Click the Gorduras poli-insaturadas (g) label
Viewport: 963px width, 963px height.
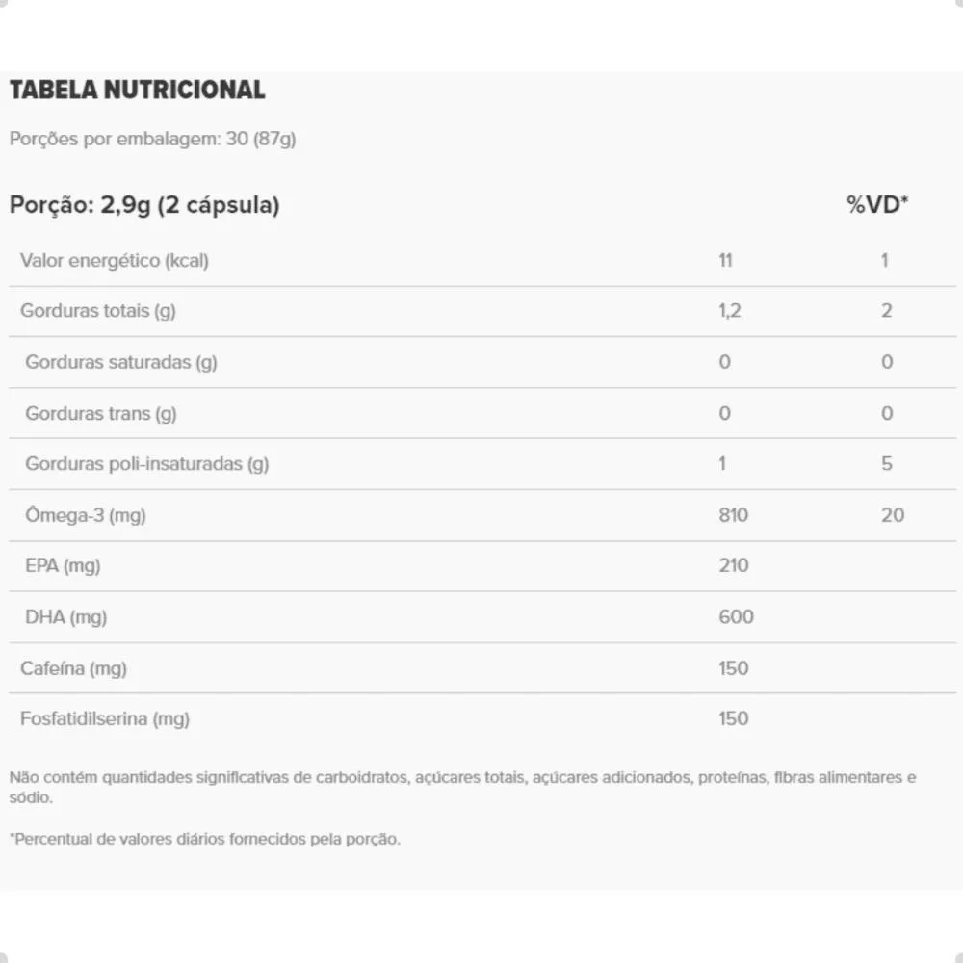click(x=146, y=464)
